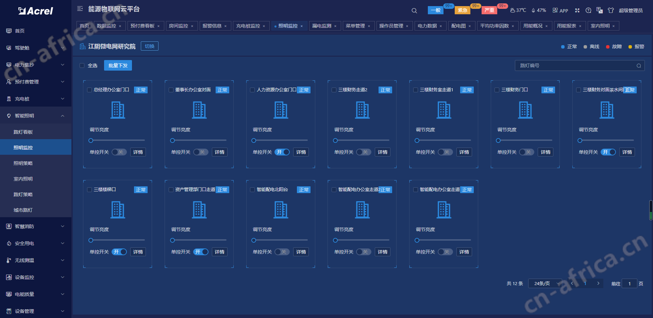
Task: Turn on 总经理办公室门口 single switch
Action: pos(119,152)
